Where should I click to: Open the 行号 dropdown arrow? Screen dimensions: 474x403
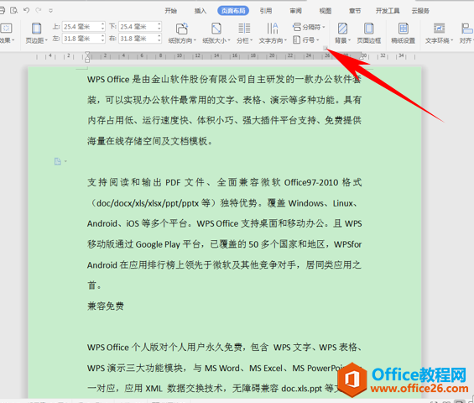(318, 40)
